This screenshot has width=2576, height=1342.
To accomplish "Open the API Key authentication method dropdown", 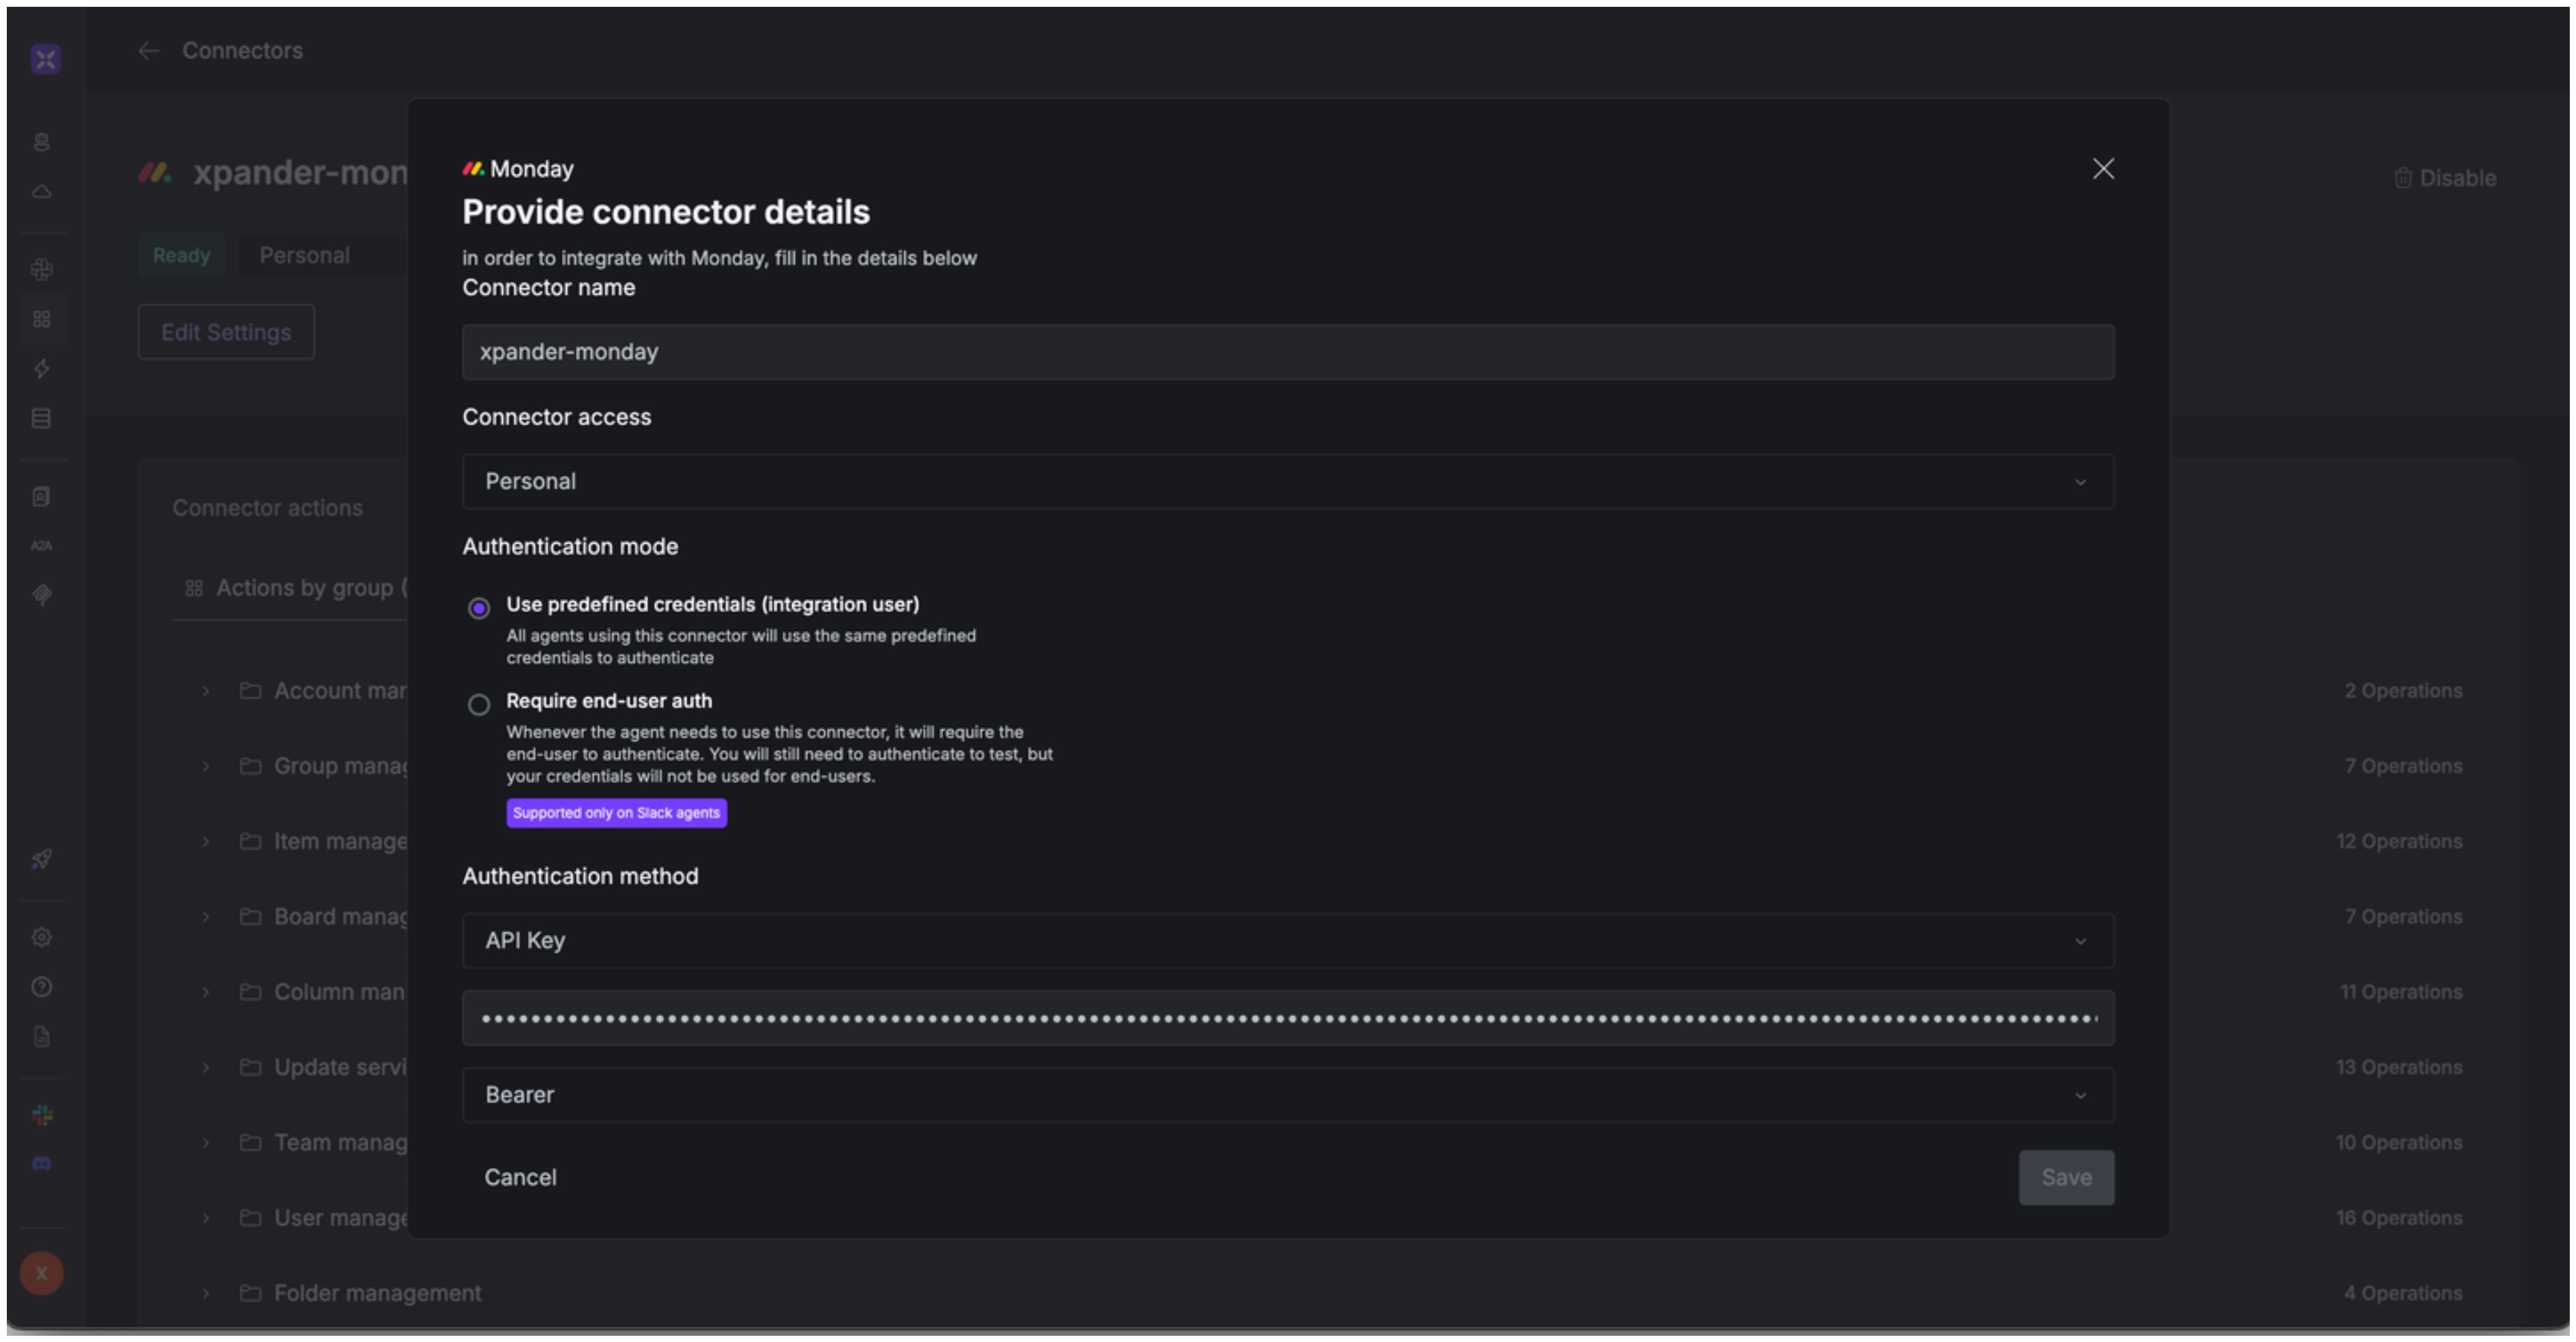I will coord(1287,940).
